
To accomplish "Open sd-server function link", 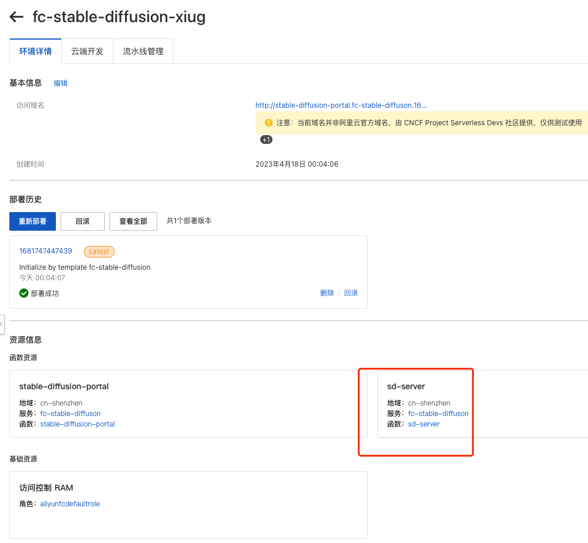I will pyautogui.click(x=424, y=424).
